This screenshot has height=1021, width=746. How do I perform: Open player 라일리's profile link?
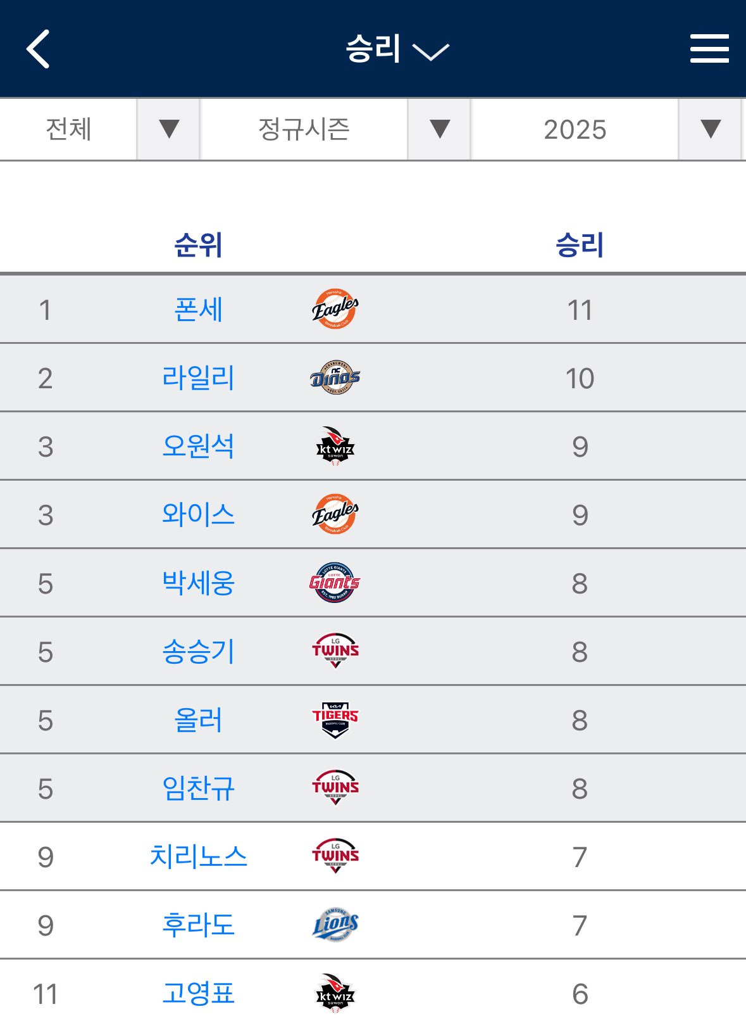[x=198, y=378]
